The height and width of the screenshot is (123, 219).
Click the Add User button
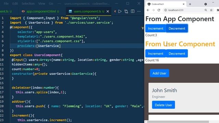point(159,73)
